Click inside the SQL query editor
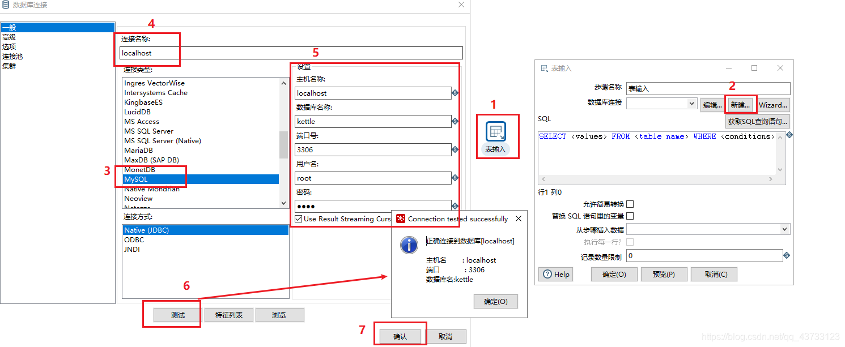The image size is (845, 347). click(x=657, y=153)
